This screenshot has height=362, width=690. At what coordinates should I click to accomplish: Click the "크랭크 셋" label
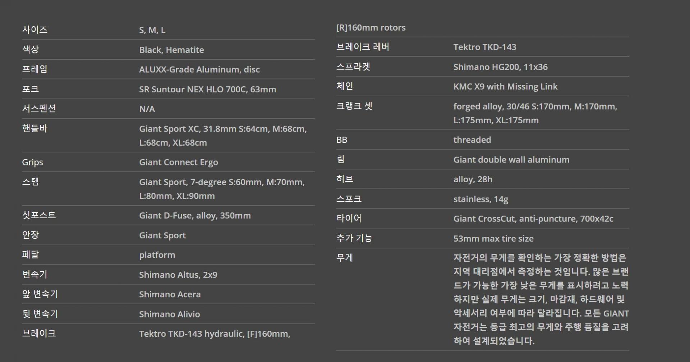(x=354, y=106)
